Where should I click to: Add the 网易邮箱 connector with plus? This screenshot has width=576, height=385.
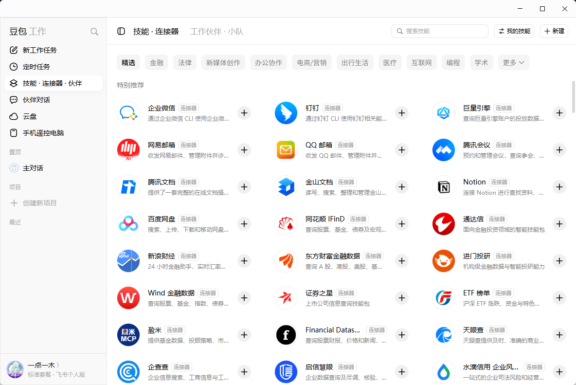[x=244, y=150]
